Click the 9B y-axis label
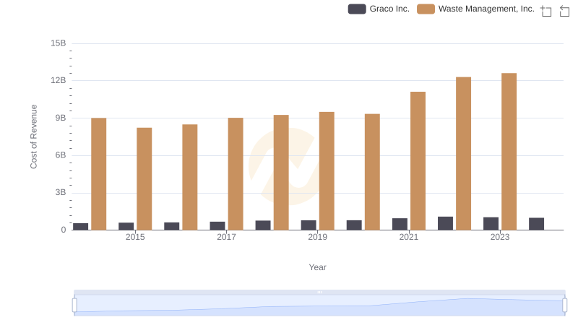The width and height of the screenshot is (578, 333). coord(61,118)
